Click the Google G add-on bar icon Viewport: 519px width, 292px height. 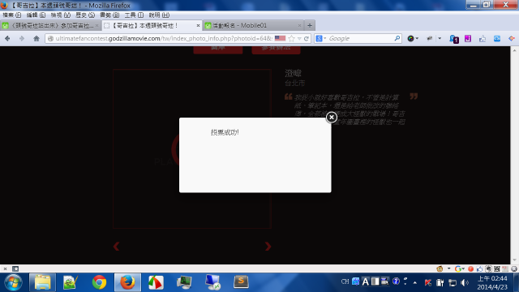(458, 268)
